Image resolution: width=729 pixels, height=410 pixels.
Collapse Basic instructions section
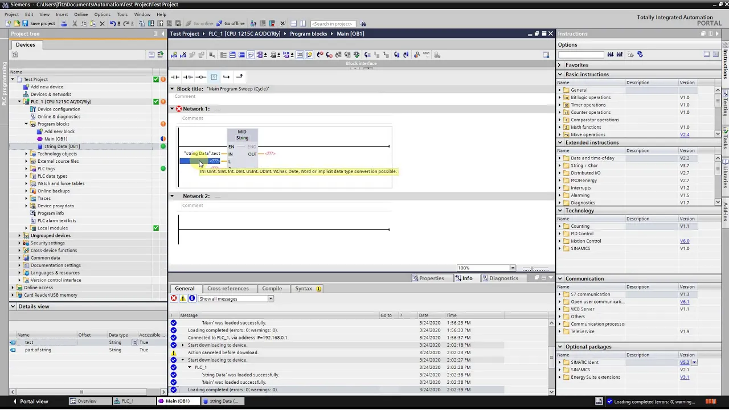[x=560, y=75]
